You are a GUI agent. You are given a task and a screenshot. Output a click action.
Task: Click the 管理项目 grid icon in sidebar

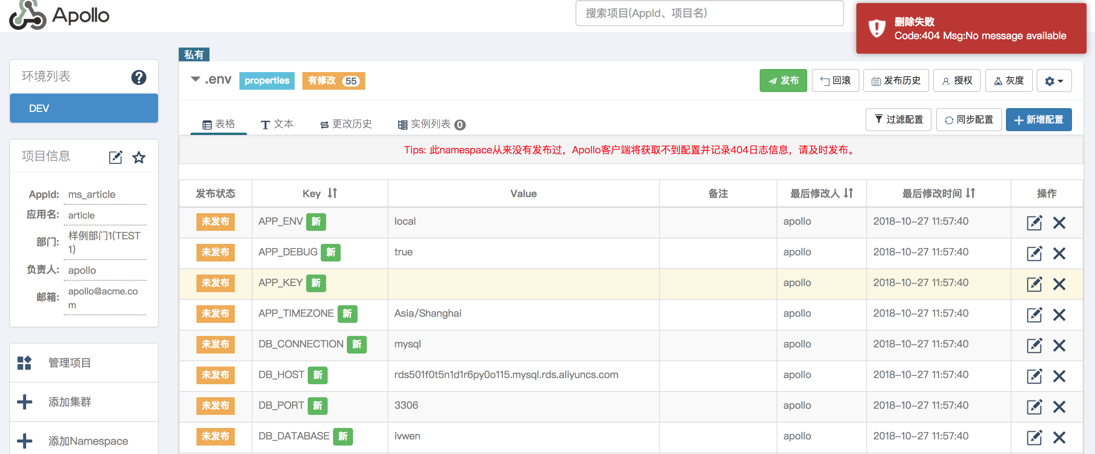click(x=24, y=363)
